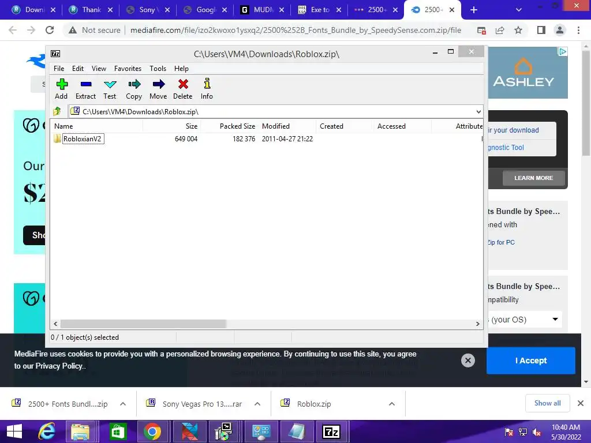Viewport: 591px width, 443px height.
Task: Open the View menu
Action: tap(99, 69)
